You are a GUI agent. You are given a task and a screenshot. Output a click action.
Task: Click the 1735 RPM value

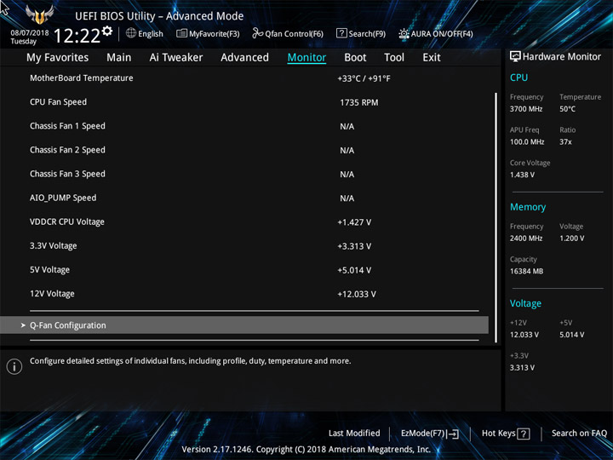[359, 102]
